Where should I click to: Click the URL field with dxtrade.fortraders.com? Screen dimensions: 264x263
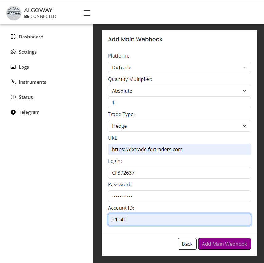(179, 149)
